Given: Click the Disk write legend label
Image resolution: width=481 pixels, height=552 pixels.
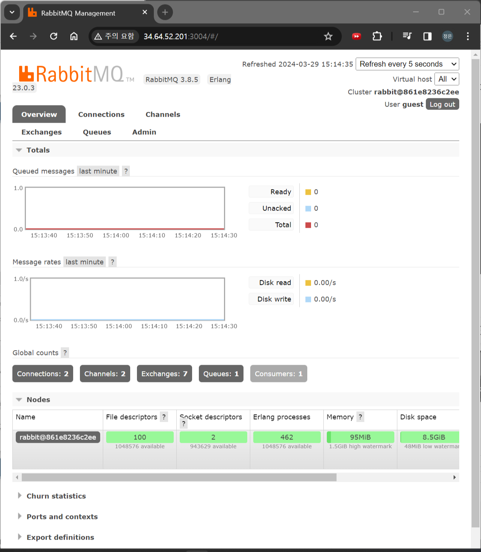Looking at the screenshot, I should (x=271, y=299).
